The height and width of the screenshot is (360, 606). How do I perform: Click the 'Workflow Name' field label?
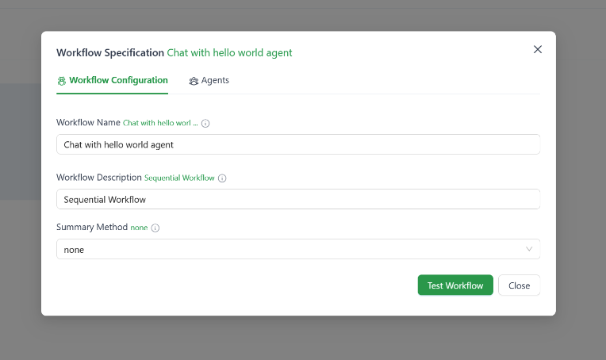(x=88, y=123)
